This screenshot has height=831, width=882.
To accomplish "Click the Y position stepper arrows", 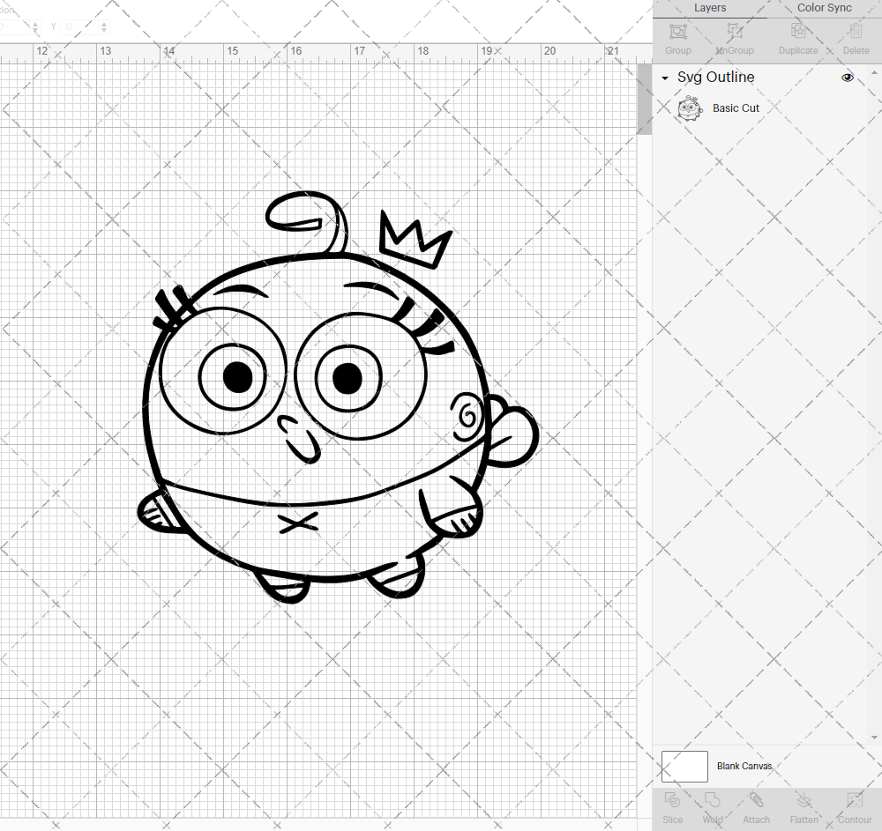I will (x=104, y=26).
